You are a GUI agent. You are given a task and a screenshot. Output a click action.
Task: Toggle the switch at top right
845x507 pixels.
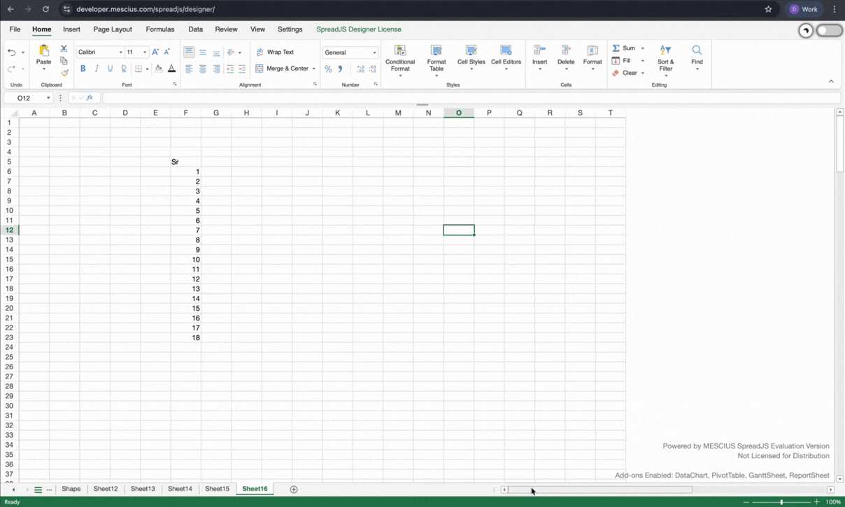click(x=829, y=30)
